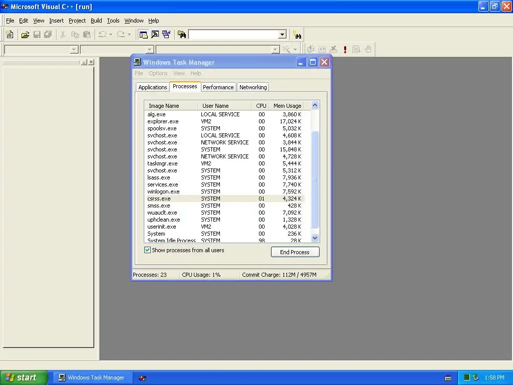Select the userinit.exe process row
513x385 pixels.
click(225, 227)
